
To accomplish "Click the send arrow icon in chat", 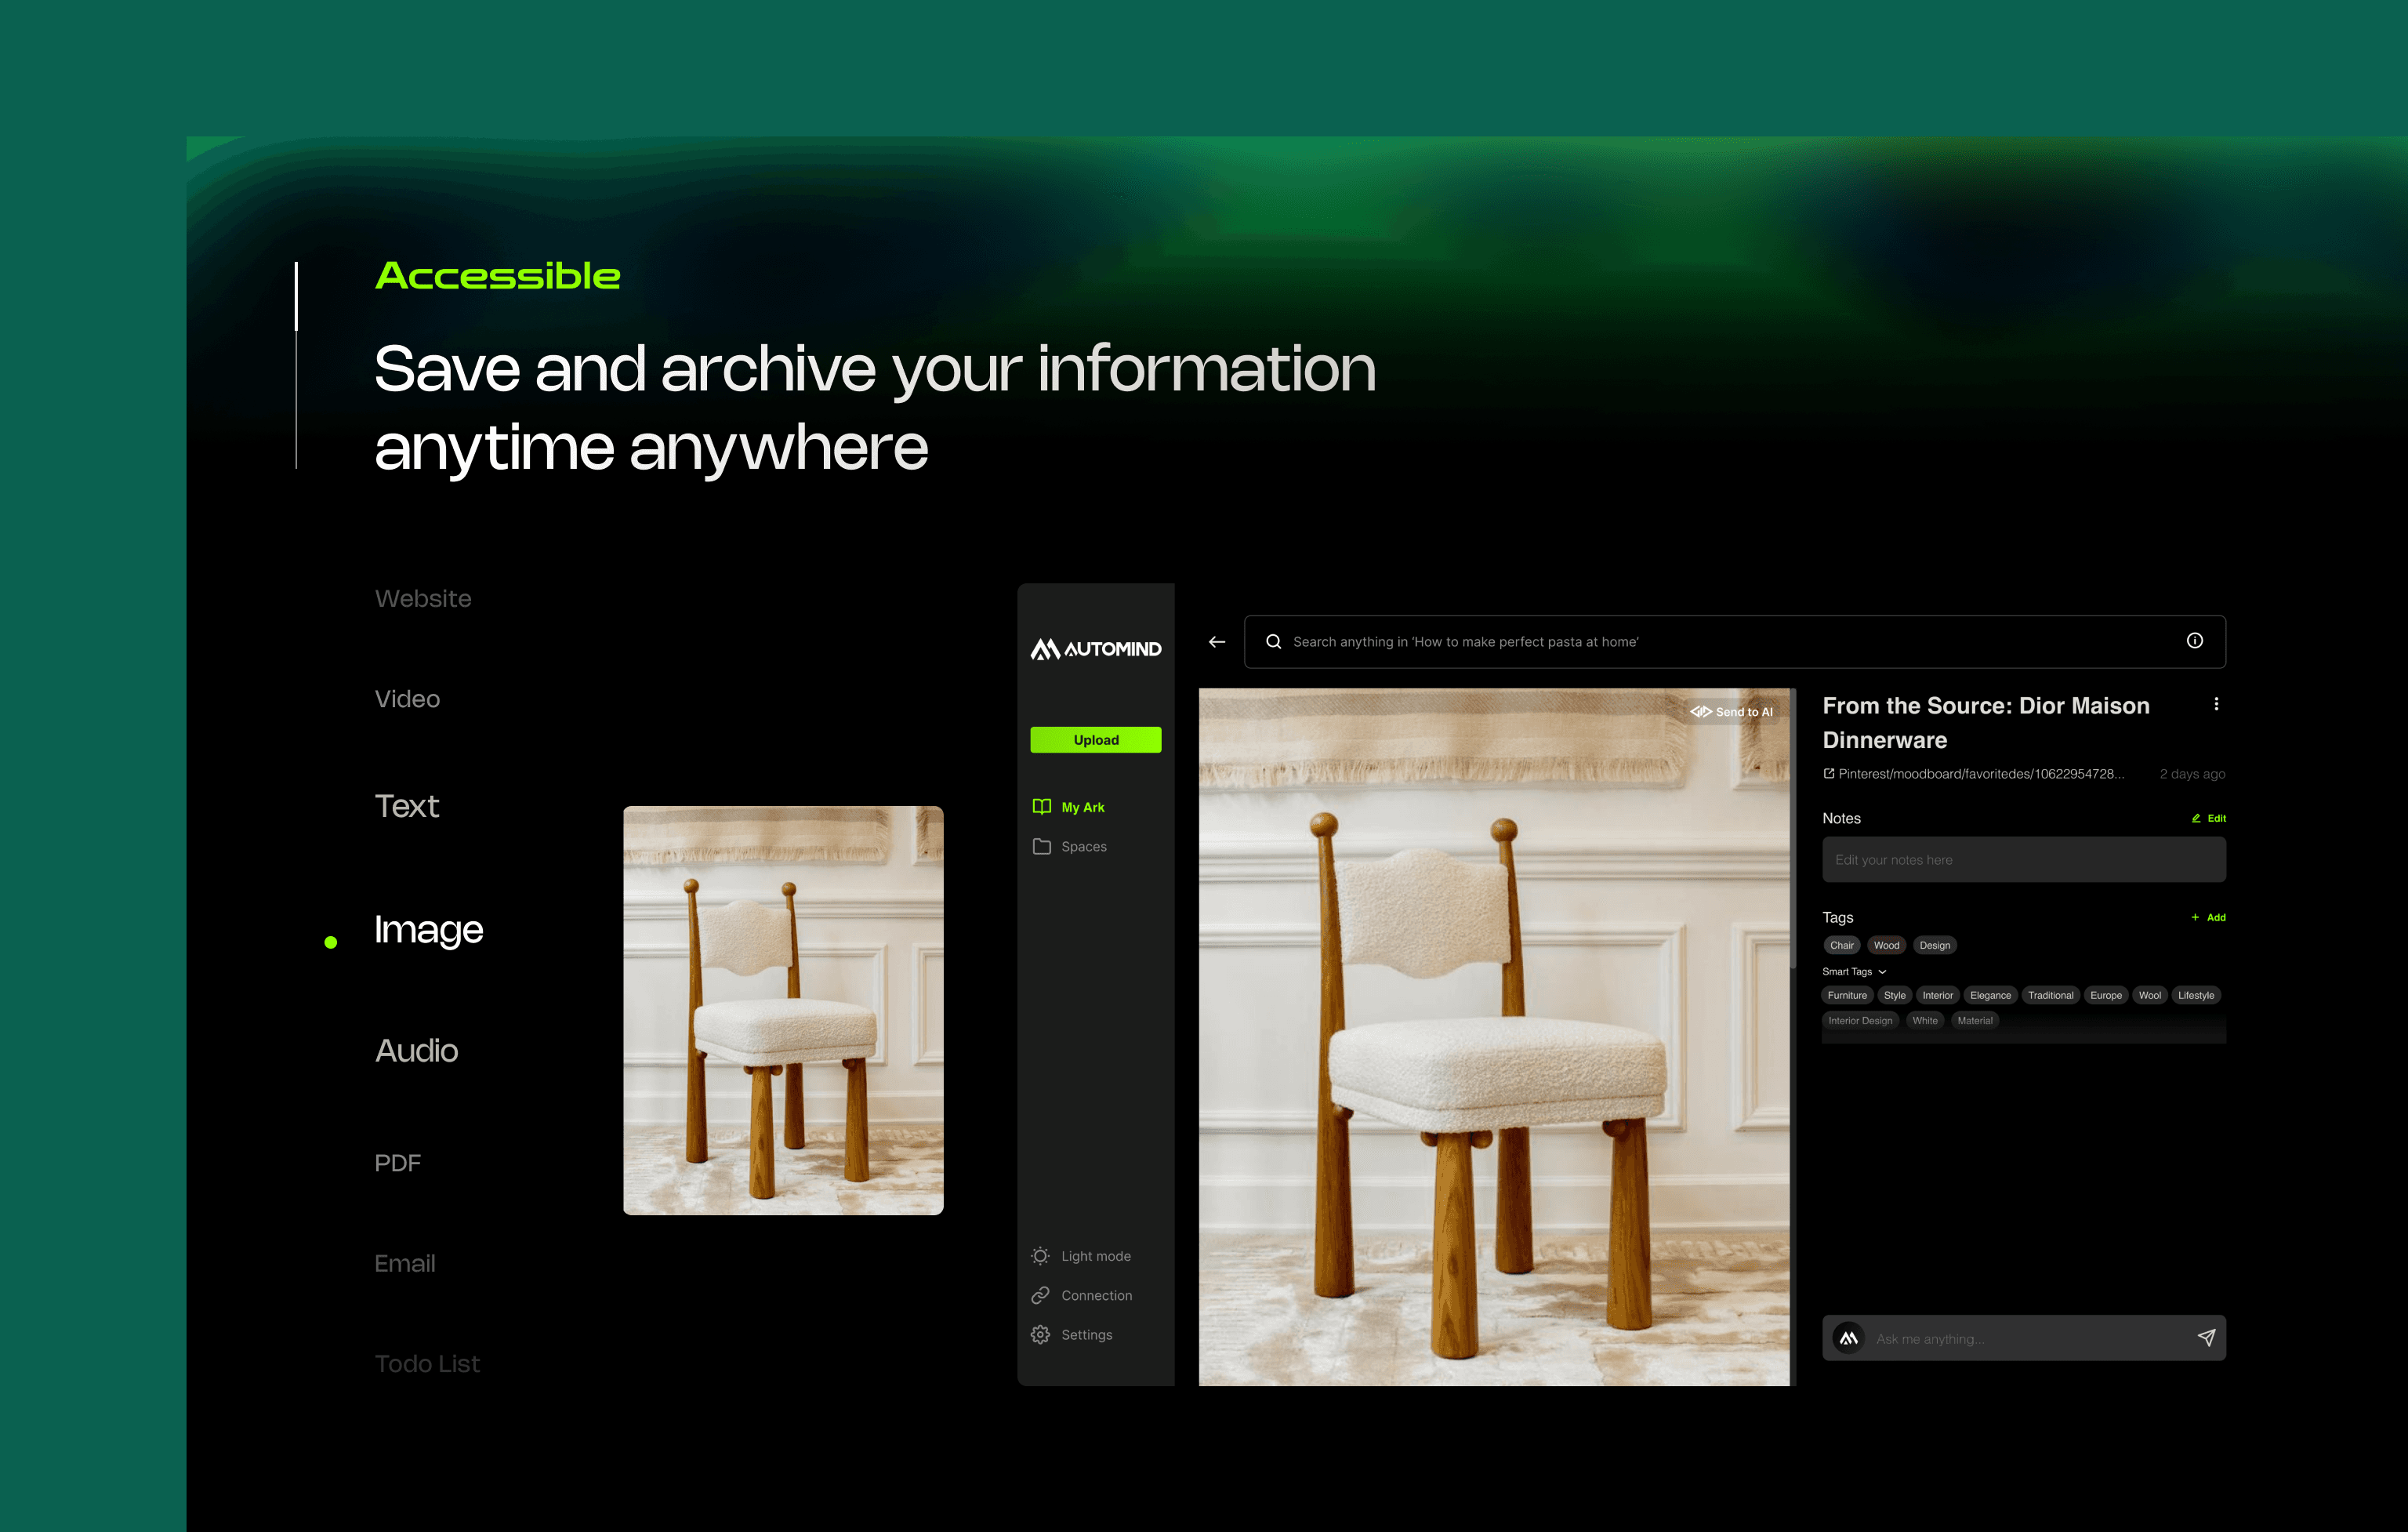I will (2205, 1338).
